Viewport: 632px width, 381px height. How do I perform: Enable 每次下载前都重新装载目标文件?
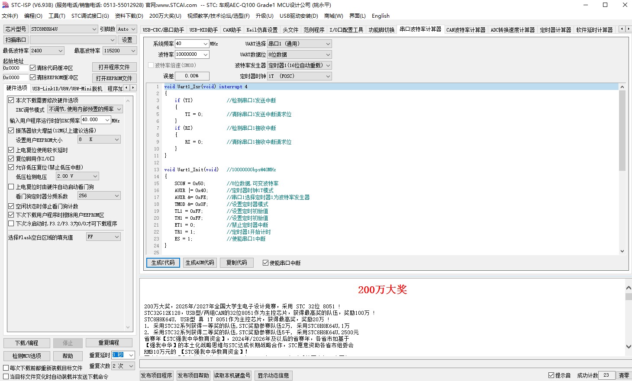coord(6,368)
